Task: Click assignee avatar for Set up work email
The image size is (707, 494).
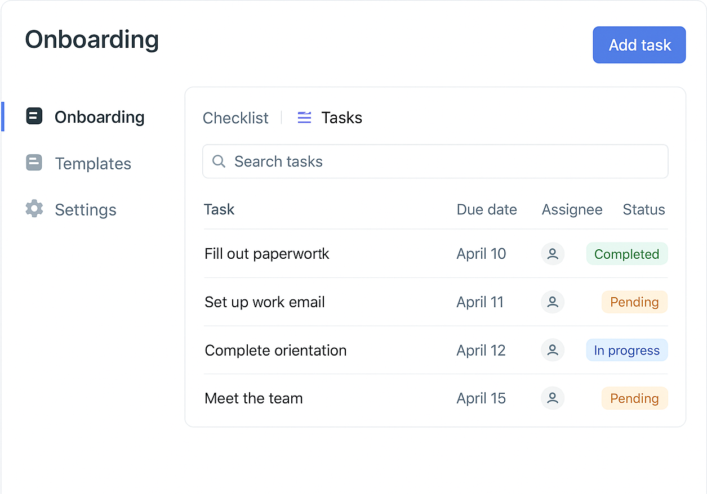Action: tap(553, 302)
